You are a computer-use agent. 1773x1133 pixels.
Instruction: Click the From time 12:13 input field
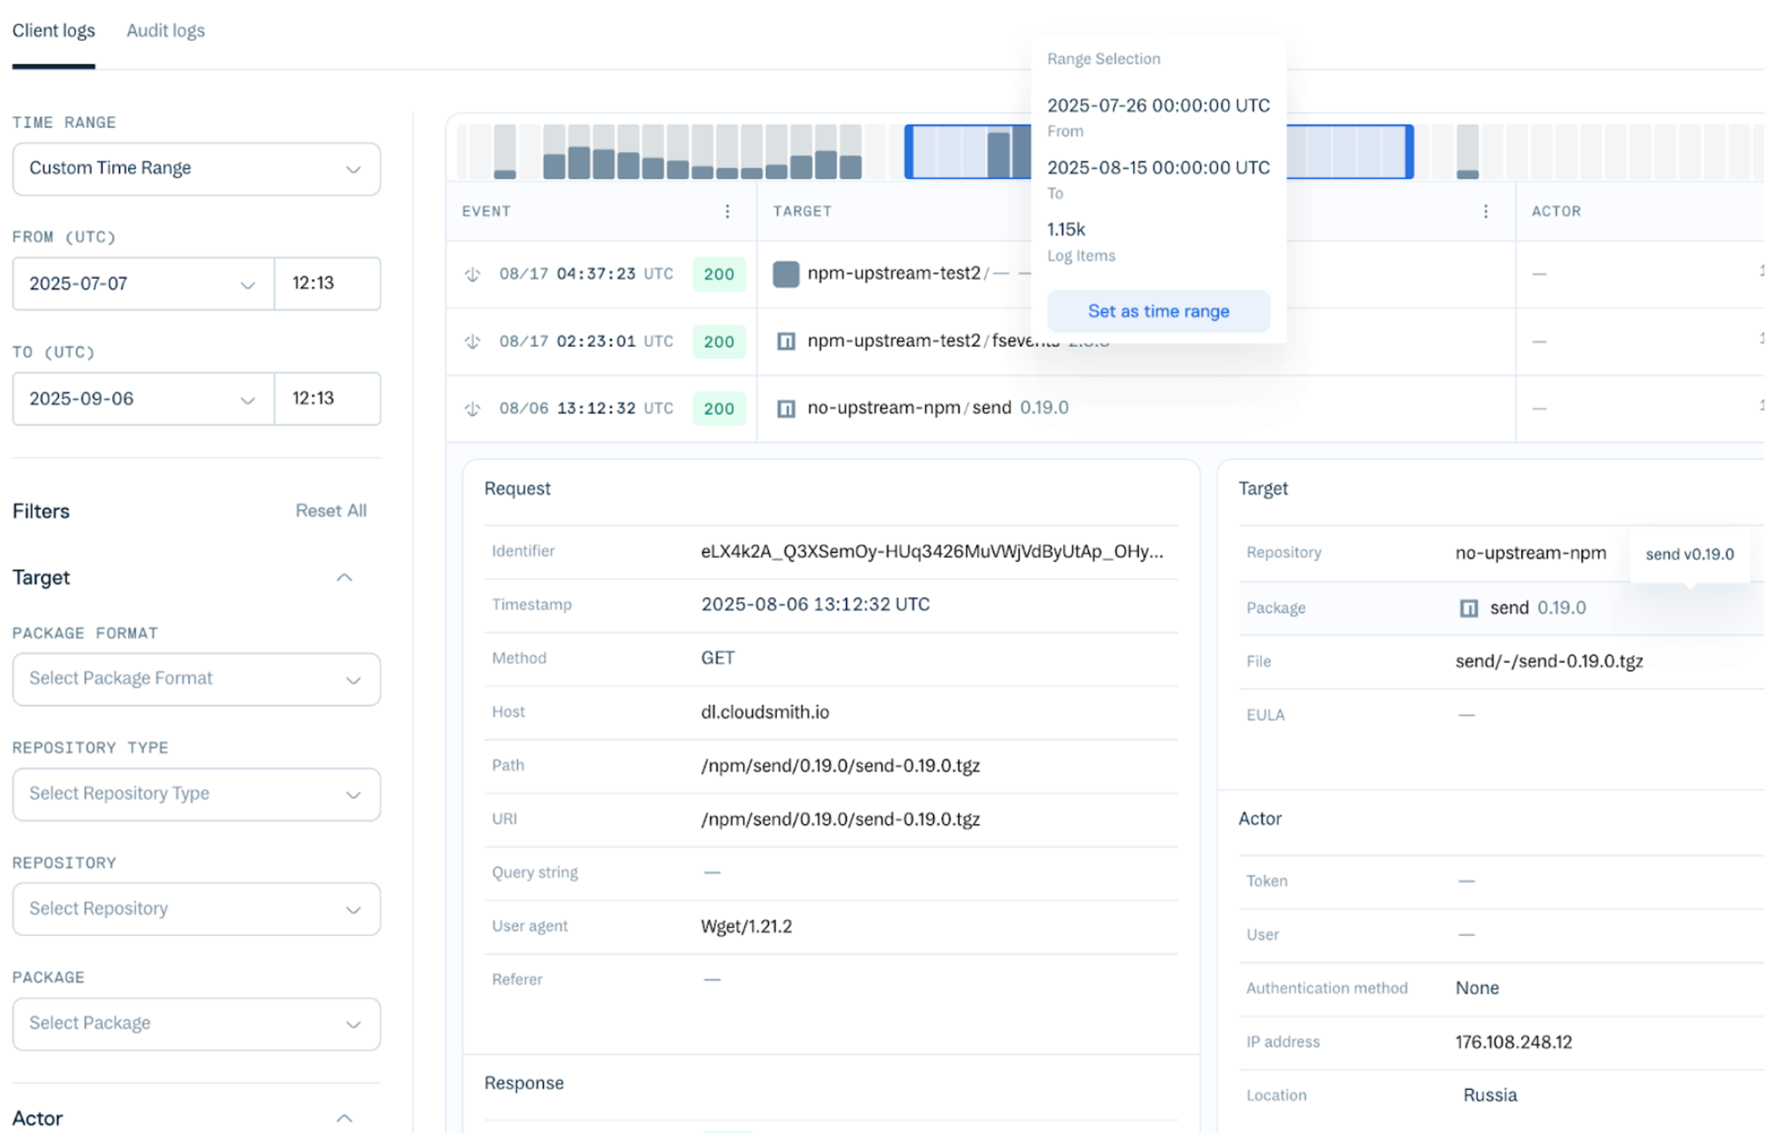327,283
